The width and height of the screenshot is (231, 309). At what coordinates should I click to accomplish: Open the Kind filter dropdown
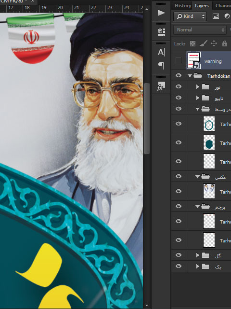[190, 16]
